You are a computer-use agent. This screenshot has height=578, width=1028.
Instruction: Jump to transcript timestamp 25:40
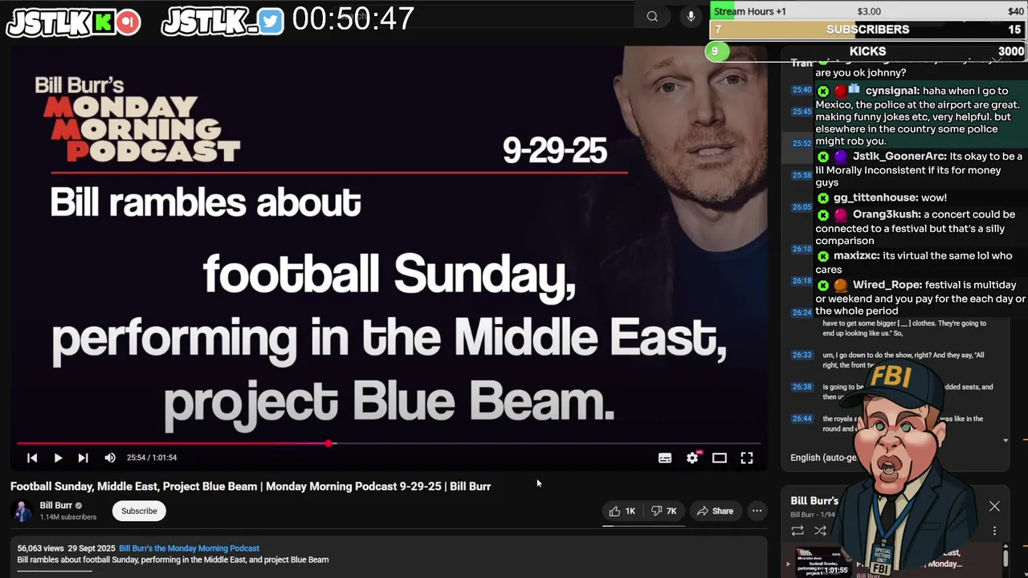(x=802, y=90)
